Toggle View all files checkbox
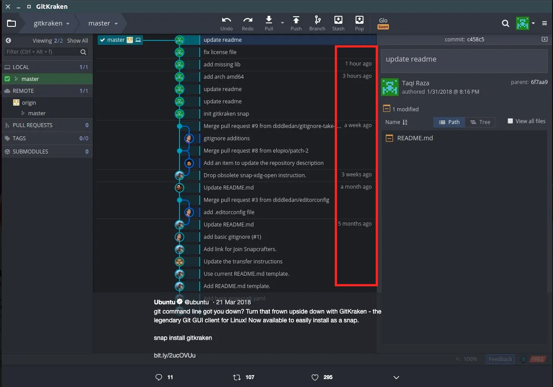This screenshot has width=553, height=387. [510, 121]
